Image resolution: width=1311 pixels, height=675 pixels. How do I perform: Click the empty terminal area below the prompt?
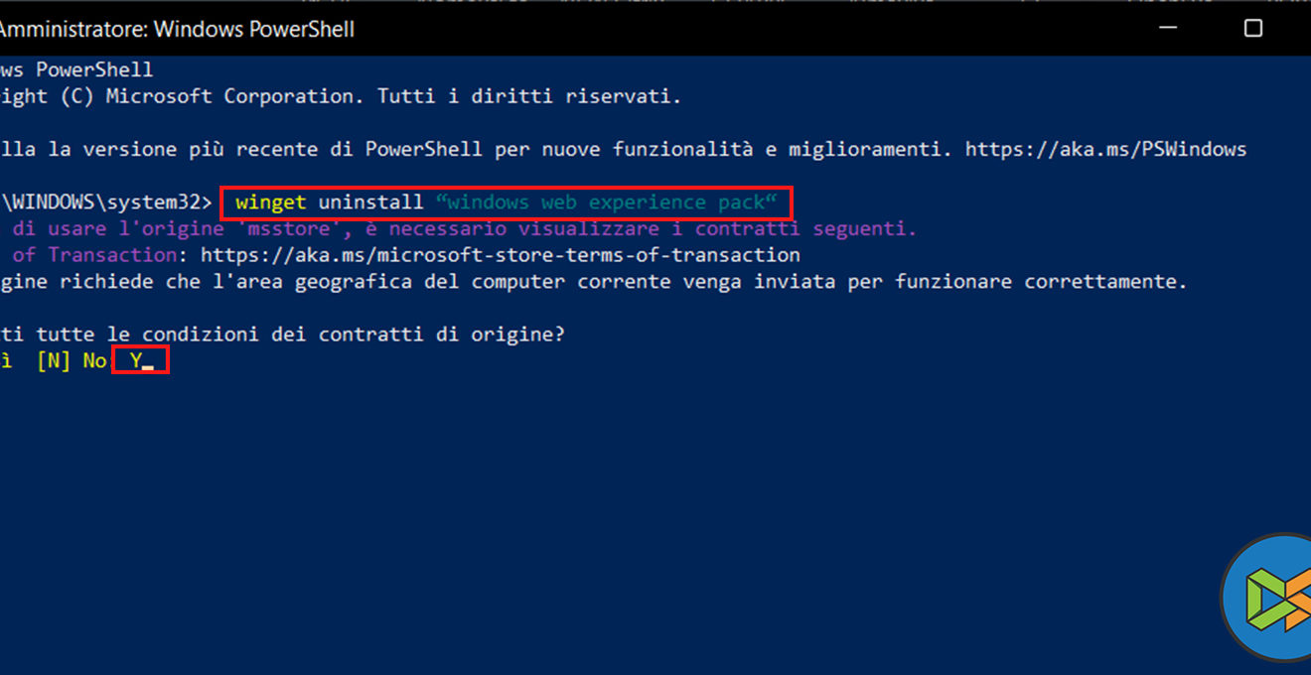click(x=596, y=496)
